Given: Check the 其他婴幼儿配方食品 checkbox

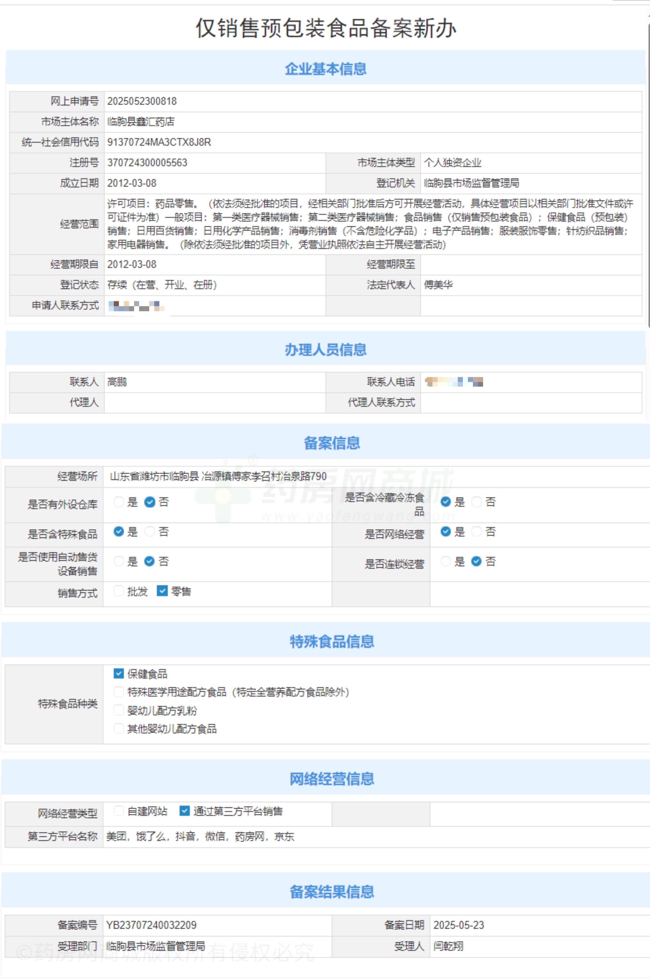Looking at the screenshot, I should (x=119, y=728).
